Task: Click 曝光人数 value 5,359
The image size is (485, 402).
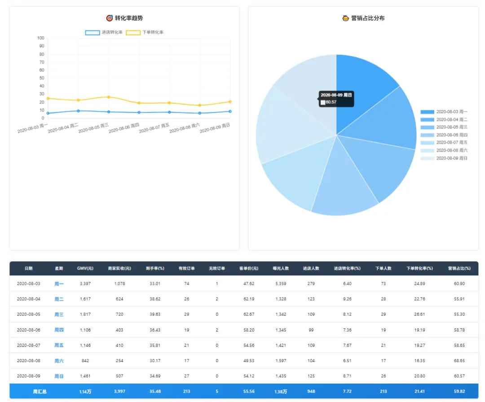Action: pos(281,284)
